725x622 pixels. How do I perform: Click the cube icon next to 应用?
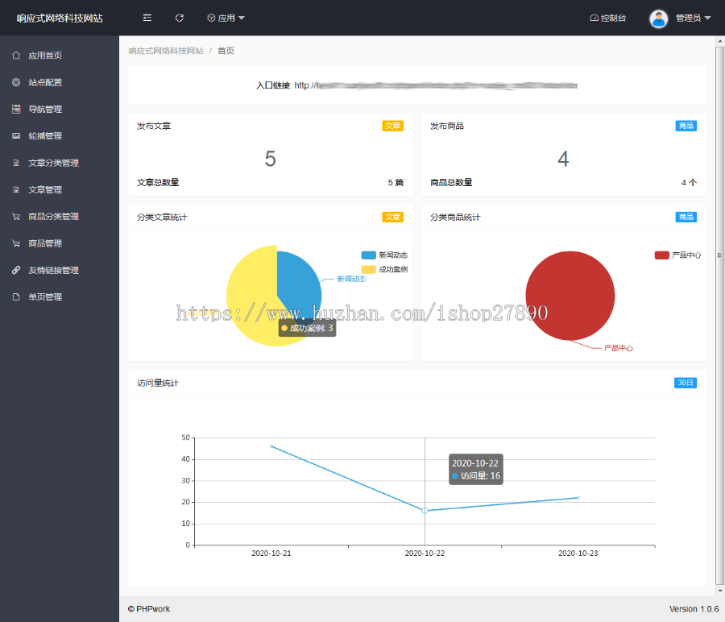[x=211, y=18]
